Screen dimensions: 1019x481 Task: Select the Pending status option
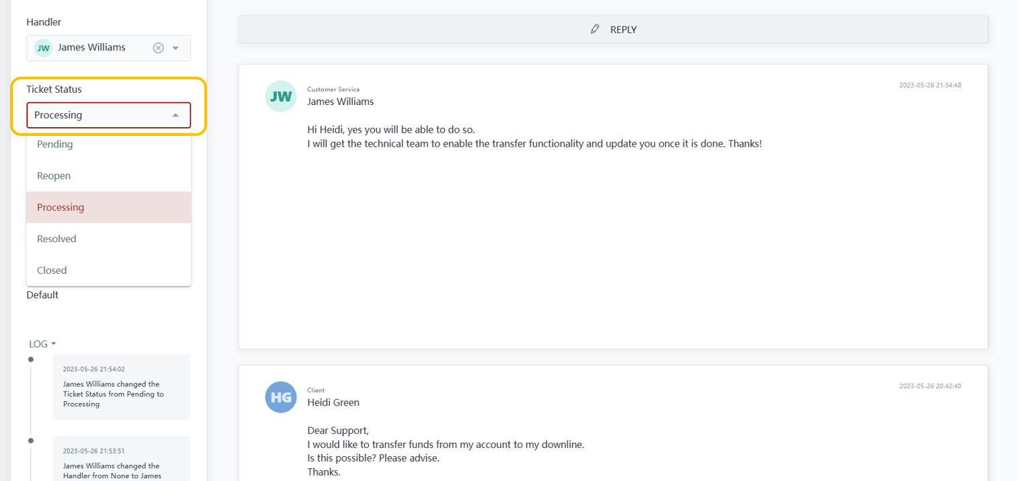click(x=55, y=144)
